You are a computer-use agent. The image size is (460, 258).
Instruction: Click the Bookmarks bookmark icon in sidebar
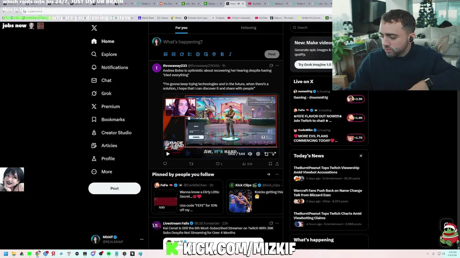(94, 119)
